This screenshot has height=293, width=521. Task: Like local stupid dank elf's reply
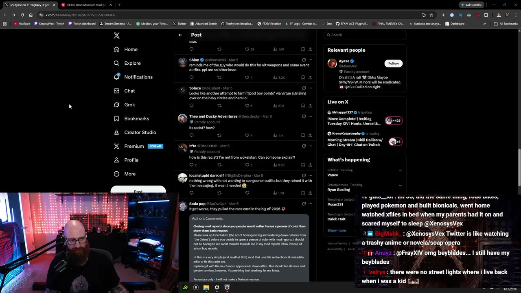(247, 193)
